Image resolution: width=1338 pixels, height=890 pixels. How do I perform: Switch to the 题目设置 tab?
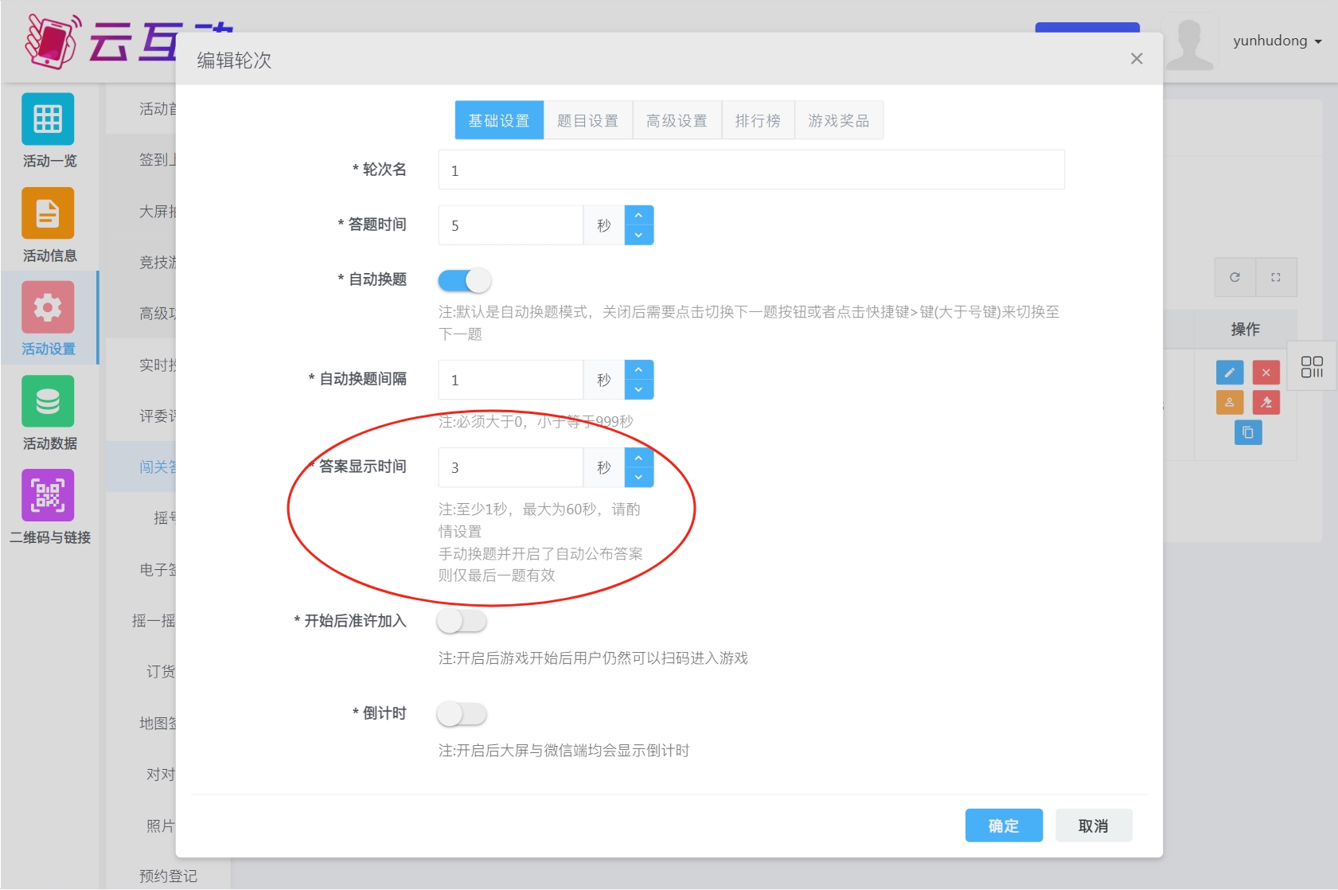(588, 120)
